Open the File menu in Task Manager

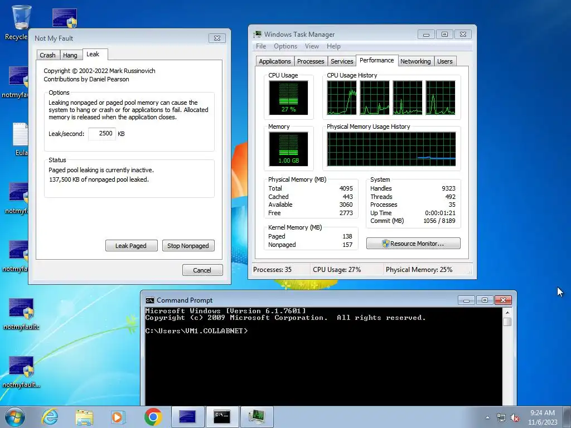pyautogui.click(x=261, y=46)
